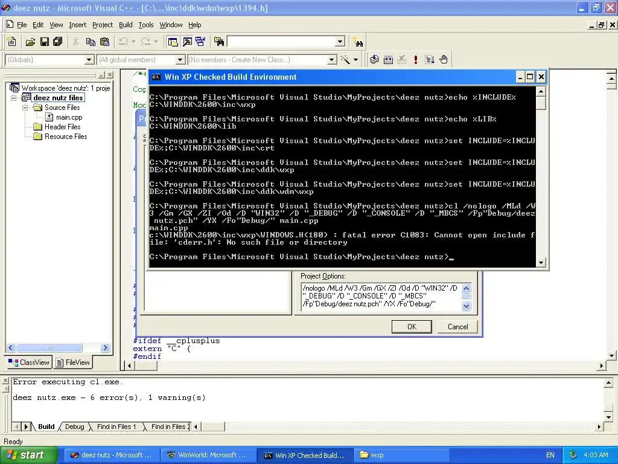
Task: Select main.cpp in the file tree
Action: pos(69,117)
